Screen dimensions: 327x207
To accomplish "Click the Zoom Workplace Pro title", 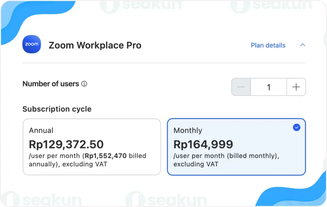I will (95, 45).
